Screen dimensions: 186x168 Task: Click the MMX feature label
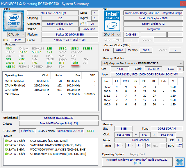(9, 48)
